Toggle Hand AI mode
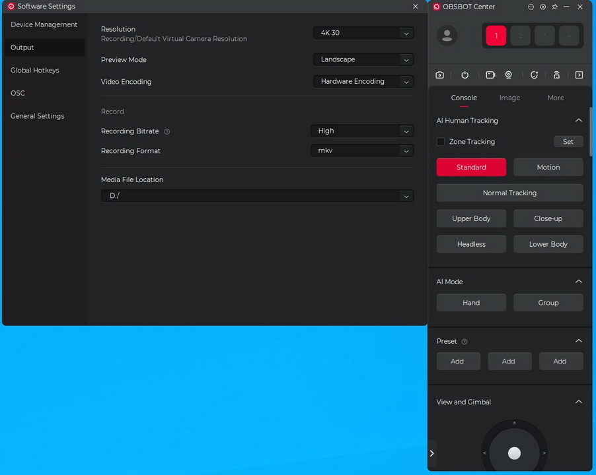Viewport: 596px width, 475px height. [471, 303]
